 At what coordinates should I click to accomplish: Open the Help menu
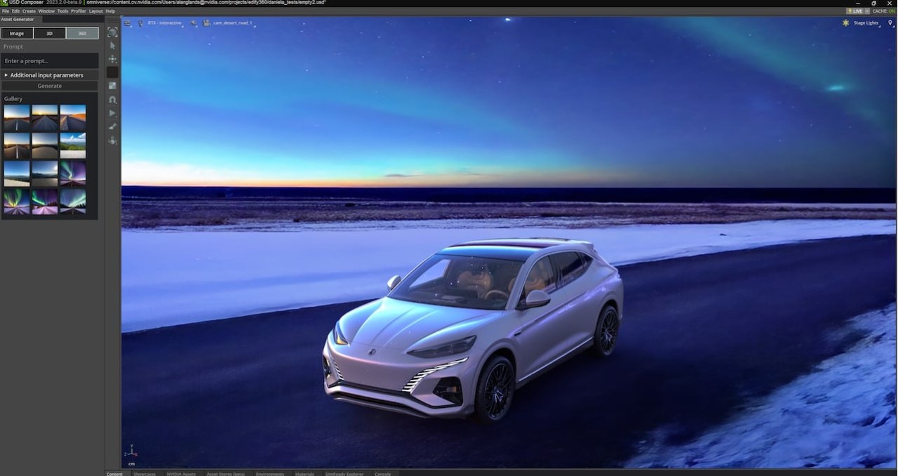coord(110,11)
